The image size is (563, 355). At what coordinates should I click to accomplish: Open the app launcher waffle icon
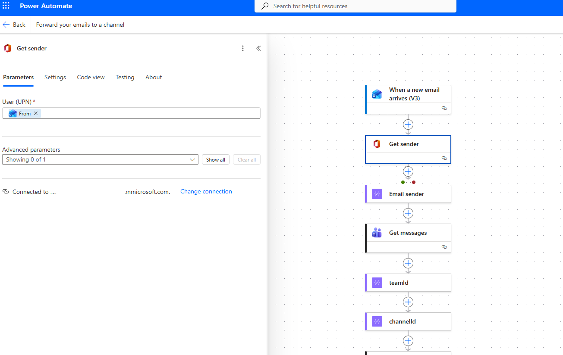point(6,6)
